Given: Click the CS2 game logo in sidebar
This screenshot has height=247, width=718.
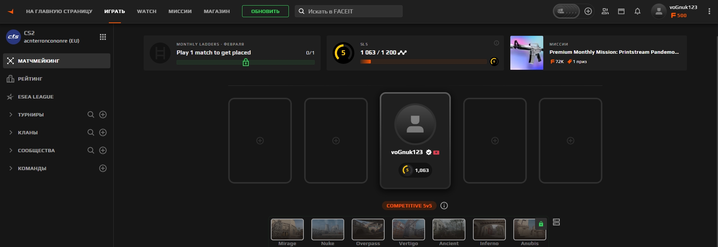Looking at the screenshot, I should click(x=13, y=37).
